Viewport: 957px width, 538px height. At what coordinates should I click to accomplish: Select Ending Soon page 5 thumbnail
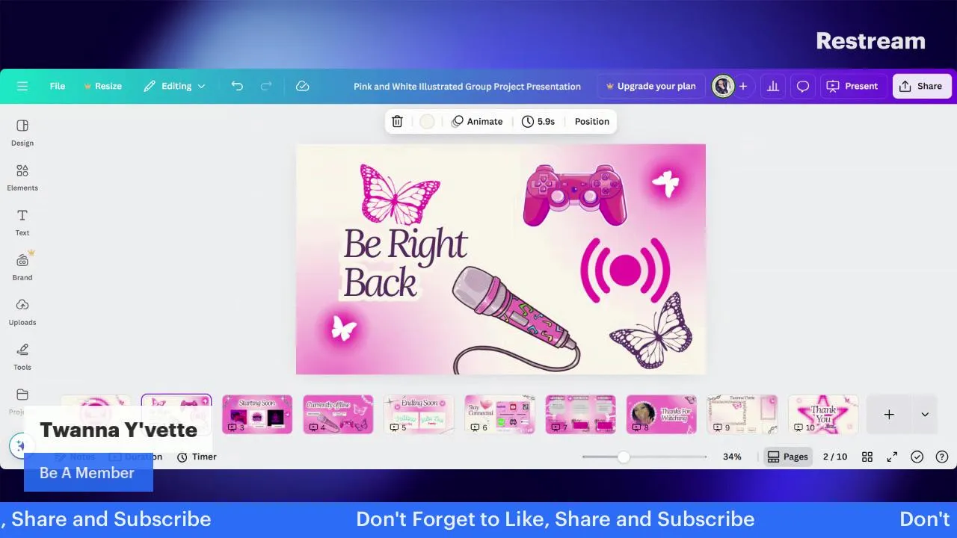[x=419, y=414]
